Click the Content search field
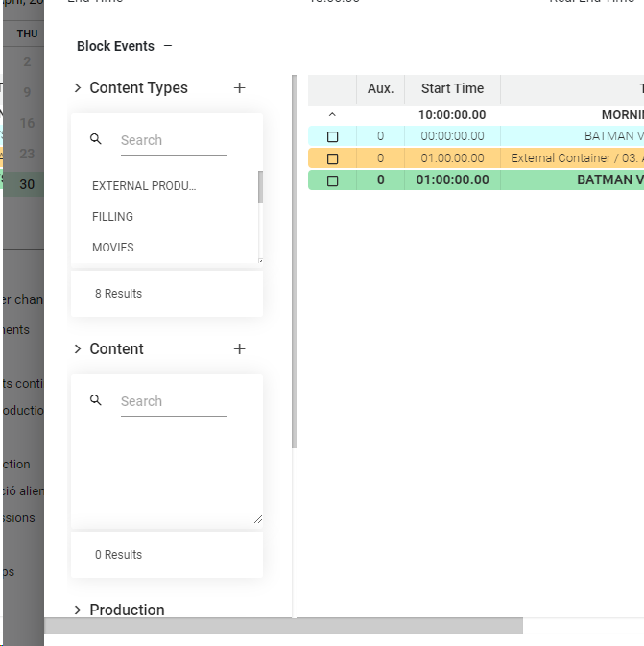 coord(173,401)
